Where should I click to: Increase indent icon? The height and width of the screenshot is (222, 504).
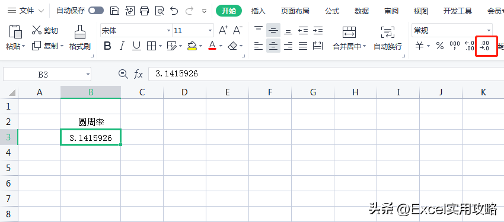(x=318, y=30)
